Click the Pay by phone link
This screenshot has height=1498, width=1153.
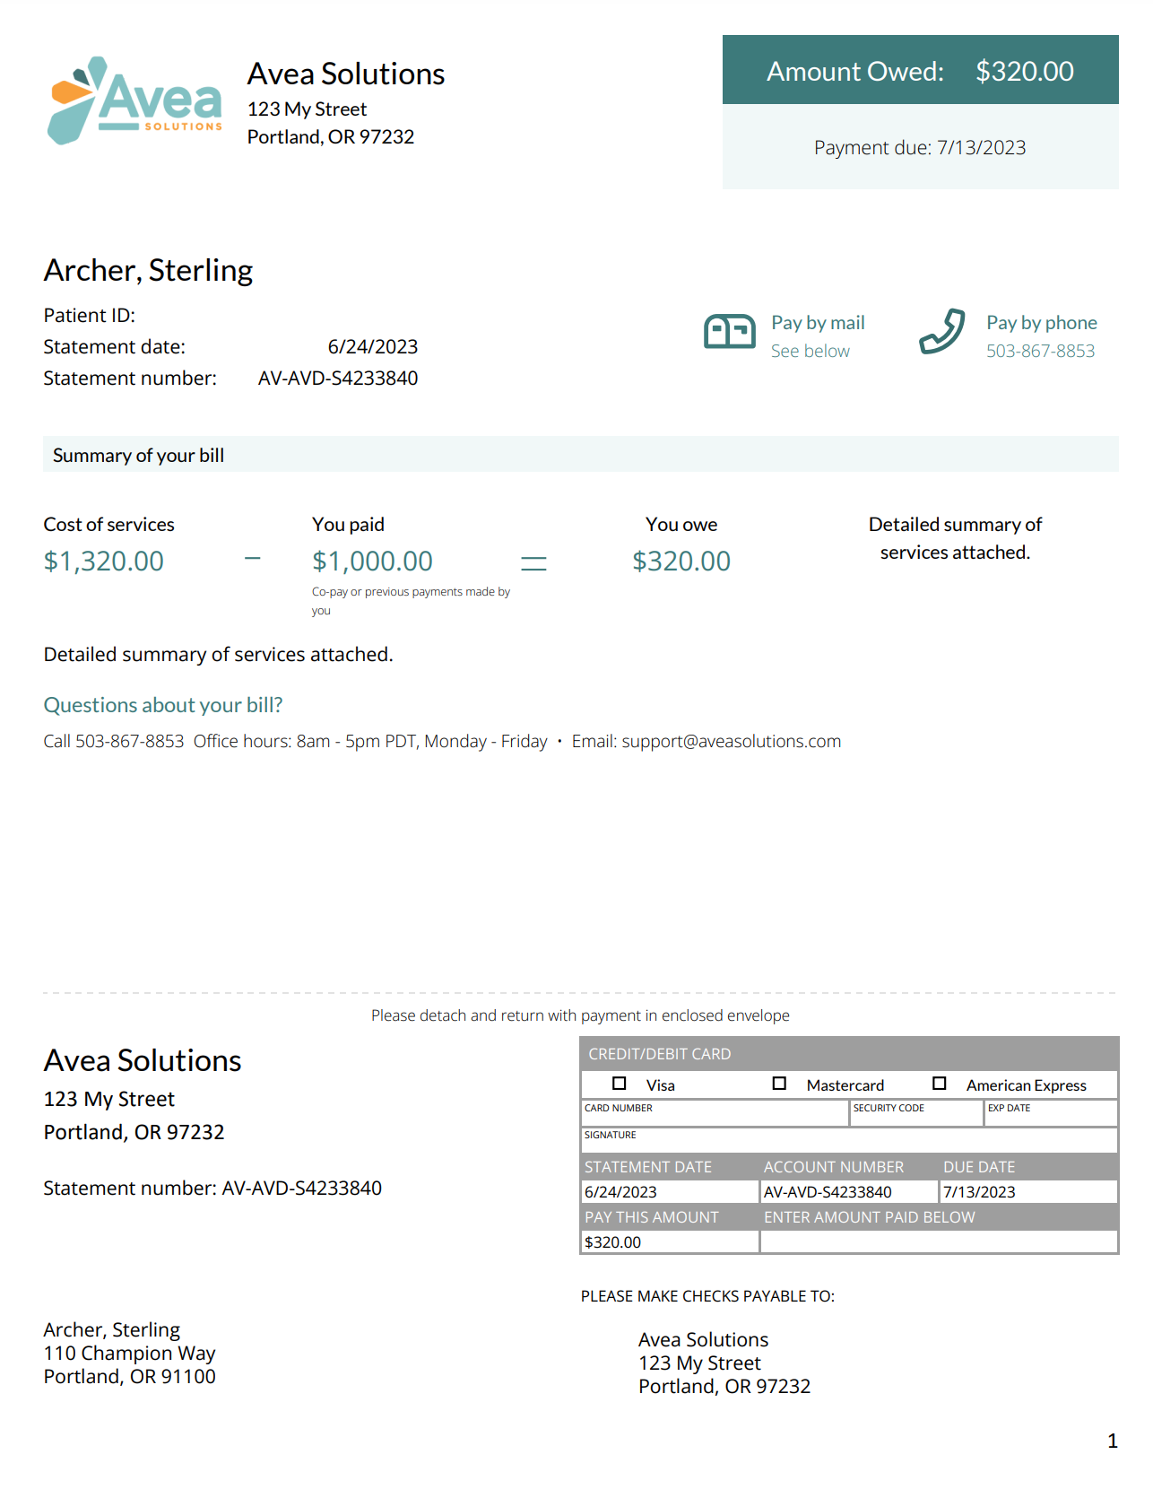coord(1042,323)
